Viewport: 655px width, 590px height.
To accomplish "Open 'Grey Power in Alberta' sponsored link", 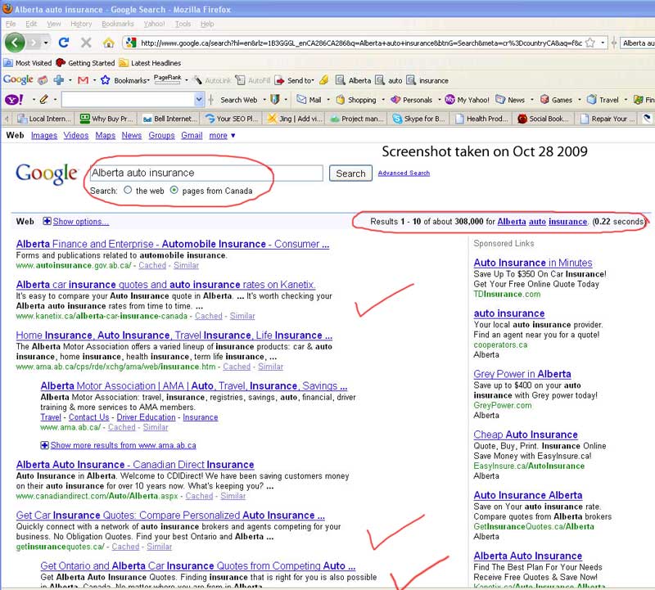I will pyautogui.click(x=522, y=374).
